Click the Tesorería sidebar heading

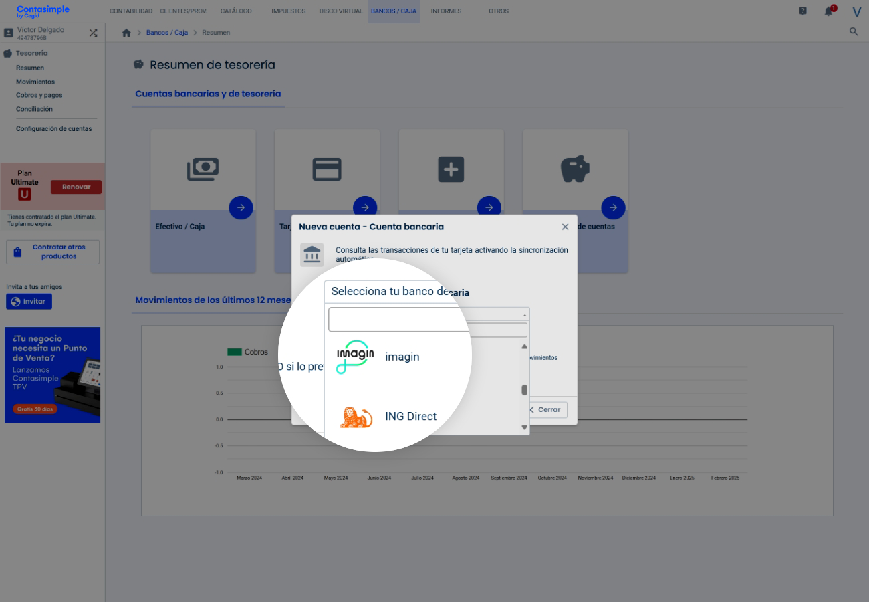(32, 53)
